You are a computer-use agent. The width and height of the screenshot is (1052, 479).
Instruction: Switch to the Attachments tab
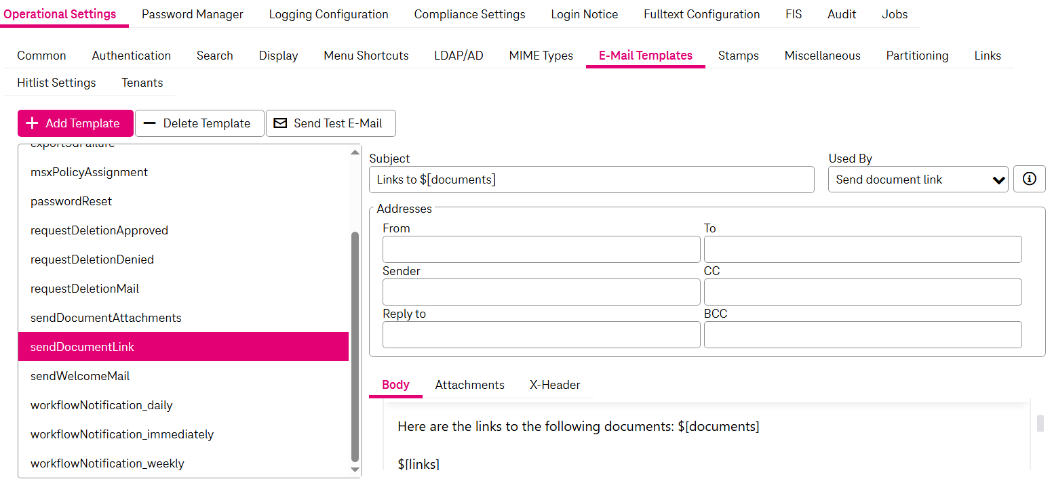pyautogui.click(x=469, y=385)
